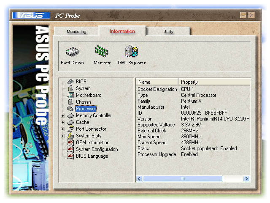Select OEM Information label
Viewport: 270px width, 203px height.
93,143
